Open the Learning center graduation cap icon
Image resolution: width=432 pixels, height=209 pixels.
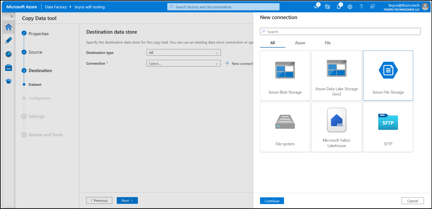(8, 81)
